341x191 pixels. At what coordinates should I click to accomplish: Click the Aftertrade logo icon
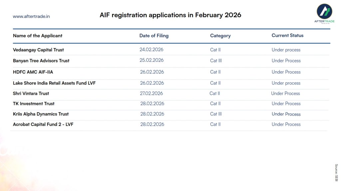tap(324, 12)
